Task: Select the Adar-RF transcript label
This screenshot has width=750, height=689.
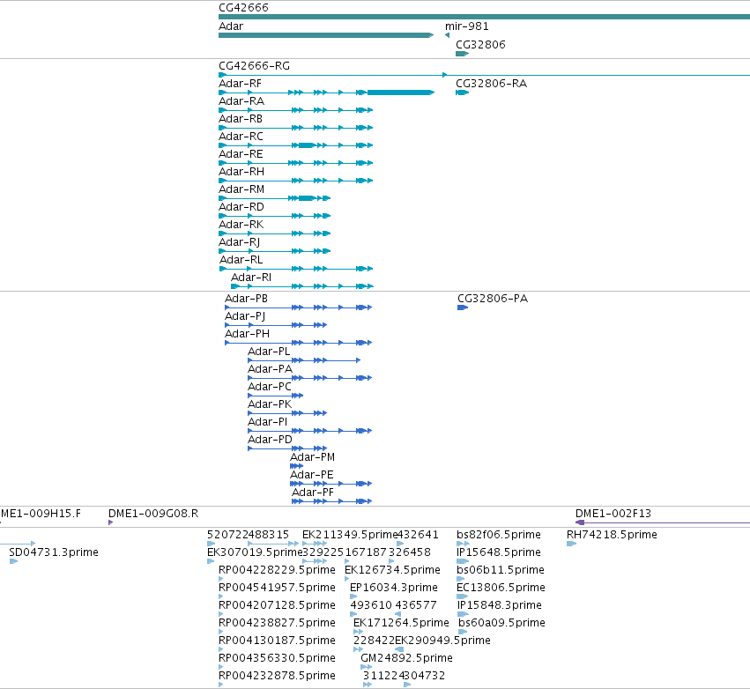Action: pyautogui.click(x=240, y=84)
